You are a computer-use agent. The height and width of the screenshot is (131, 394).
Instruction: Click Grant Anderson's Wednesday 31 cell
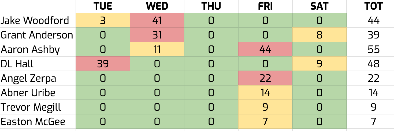[157, 35]
